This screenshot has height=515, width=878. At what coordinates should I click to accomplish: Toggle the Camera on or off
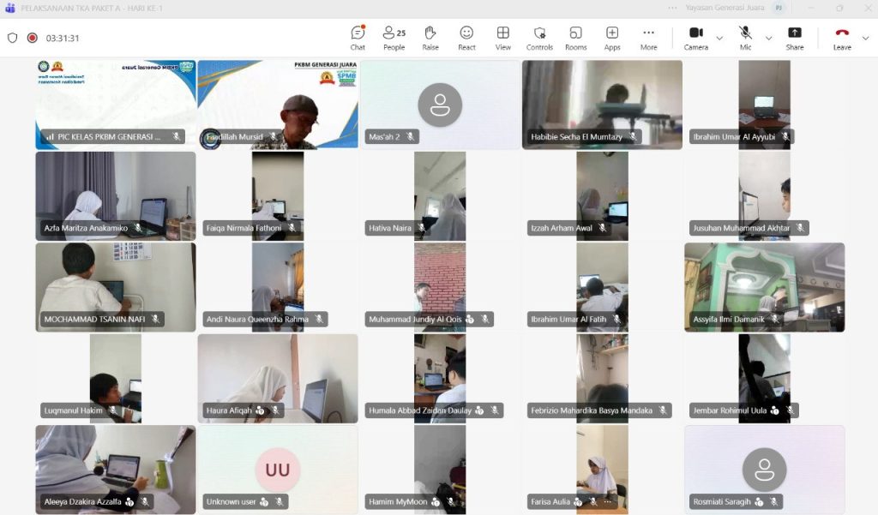pos(695,37)
